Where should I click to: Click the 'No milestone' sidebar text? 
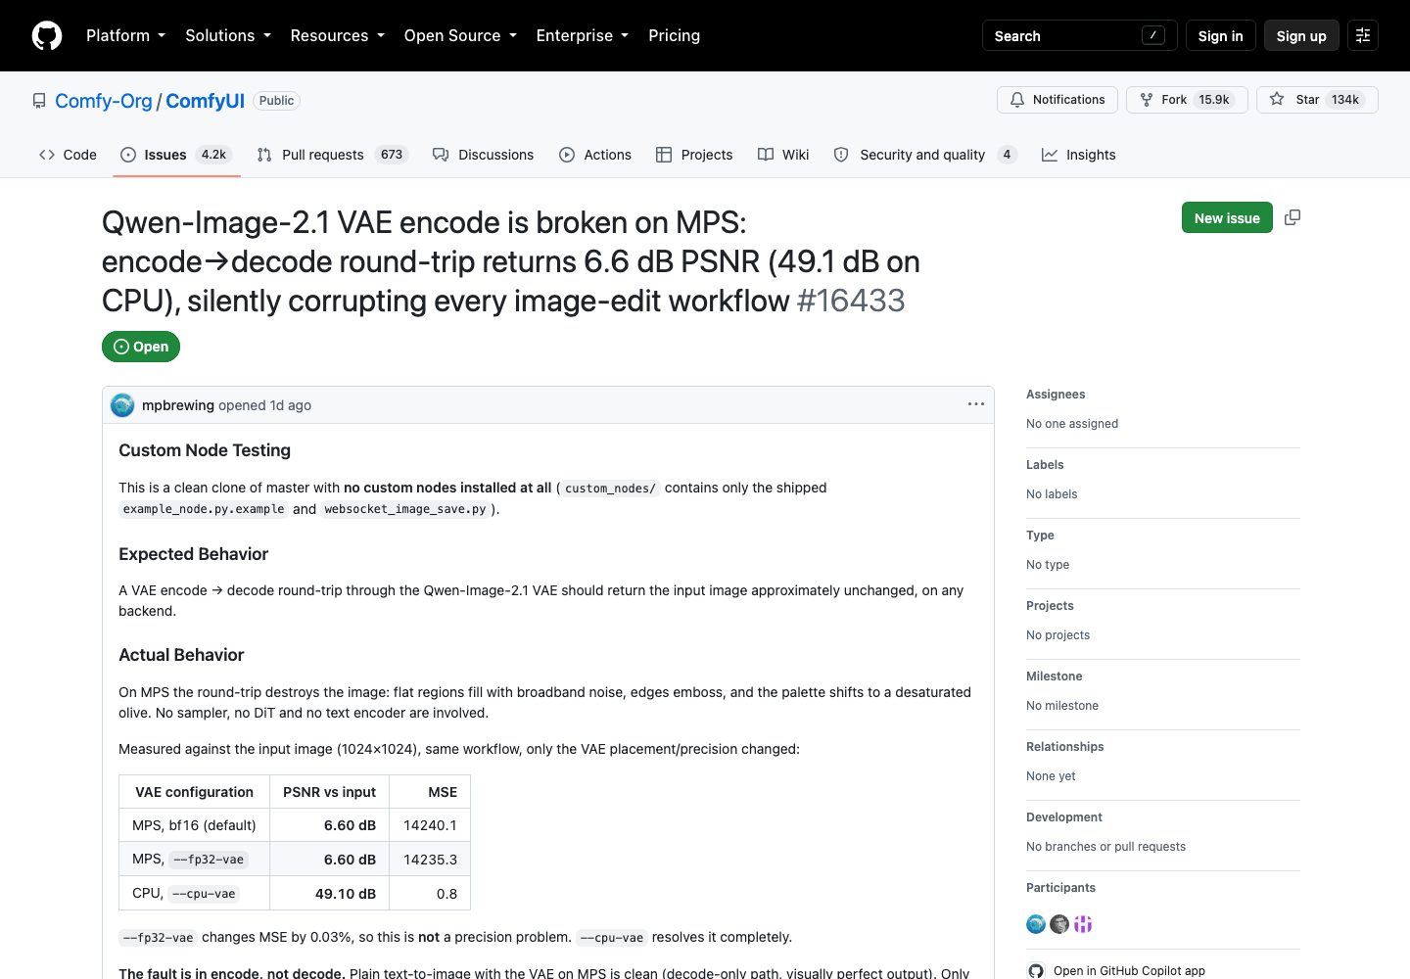pos(1062,706)
